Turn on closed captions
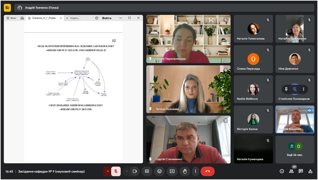 click(x=147, y=171)
